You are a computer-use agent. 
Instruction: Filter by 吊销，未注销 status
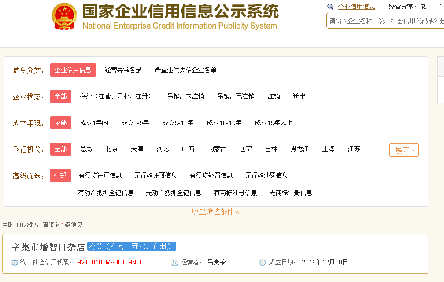click(186, 96)
